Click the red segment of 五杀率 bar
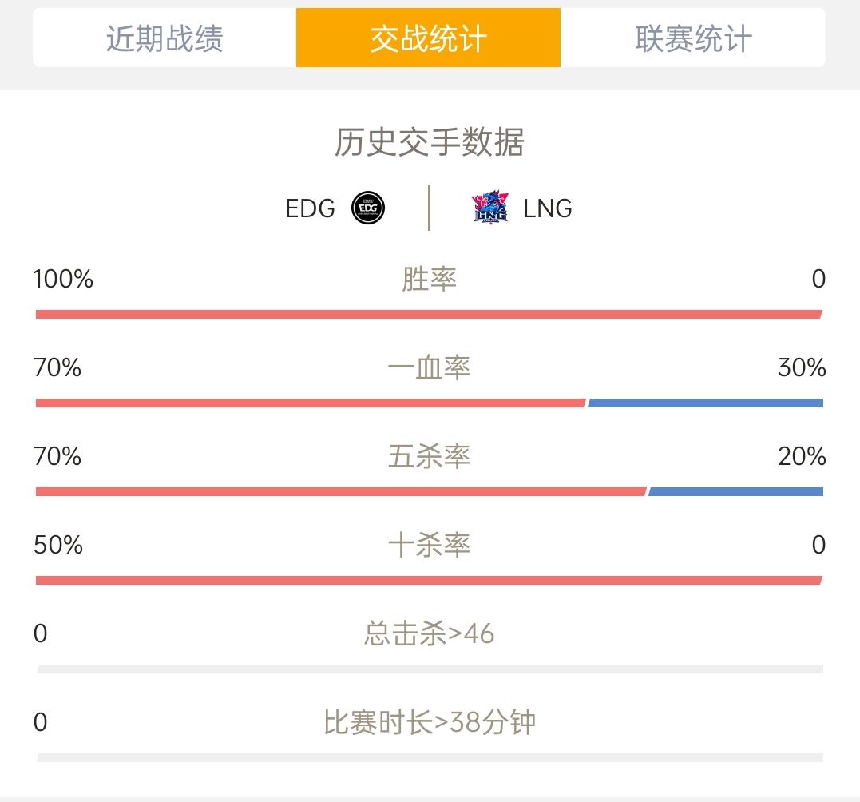Viewport: 860px width, 802px height. coord(341,491)
